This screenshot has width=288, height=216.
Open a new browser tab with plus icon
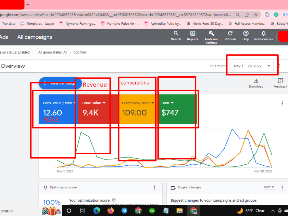click(x=28, y=5)
